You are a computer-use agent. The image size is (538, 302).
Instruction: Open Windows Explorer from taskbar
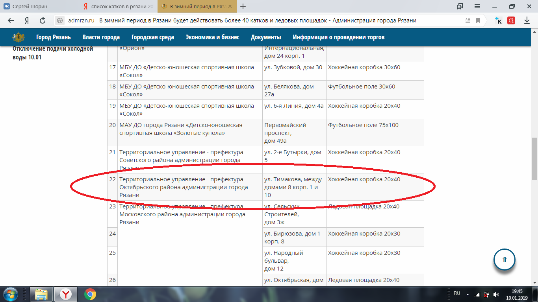coord(41,294)
